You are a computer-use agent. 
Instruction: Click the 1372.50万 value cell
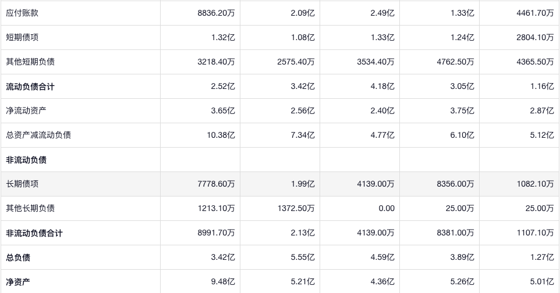[296, 208]
